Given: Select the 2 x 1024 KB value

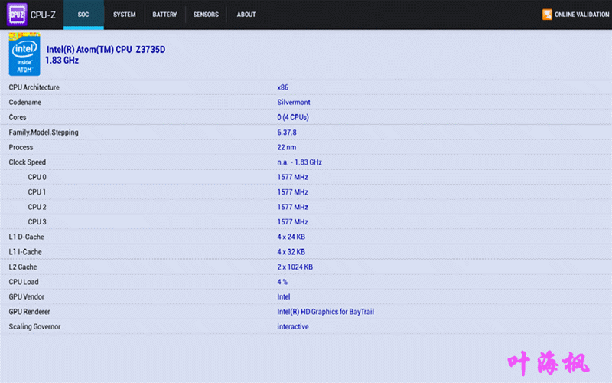Looking at the screenshot, I should (x=295, y=267).
